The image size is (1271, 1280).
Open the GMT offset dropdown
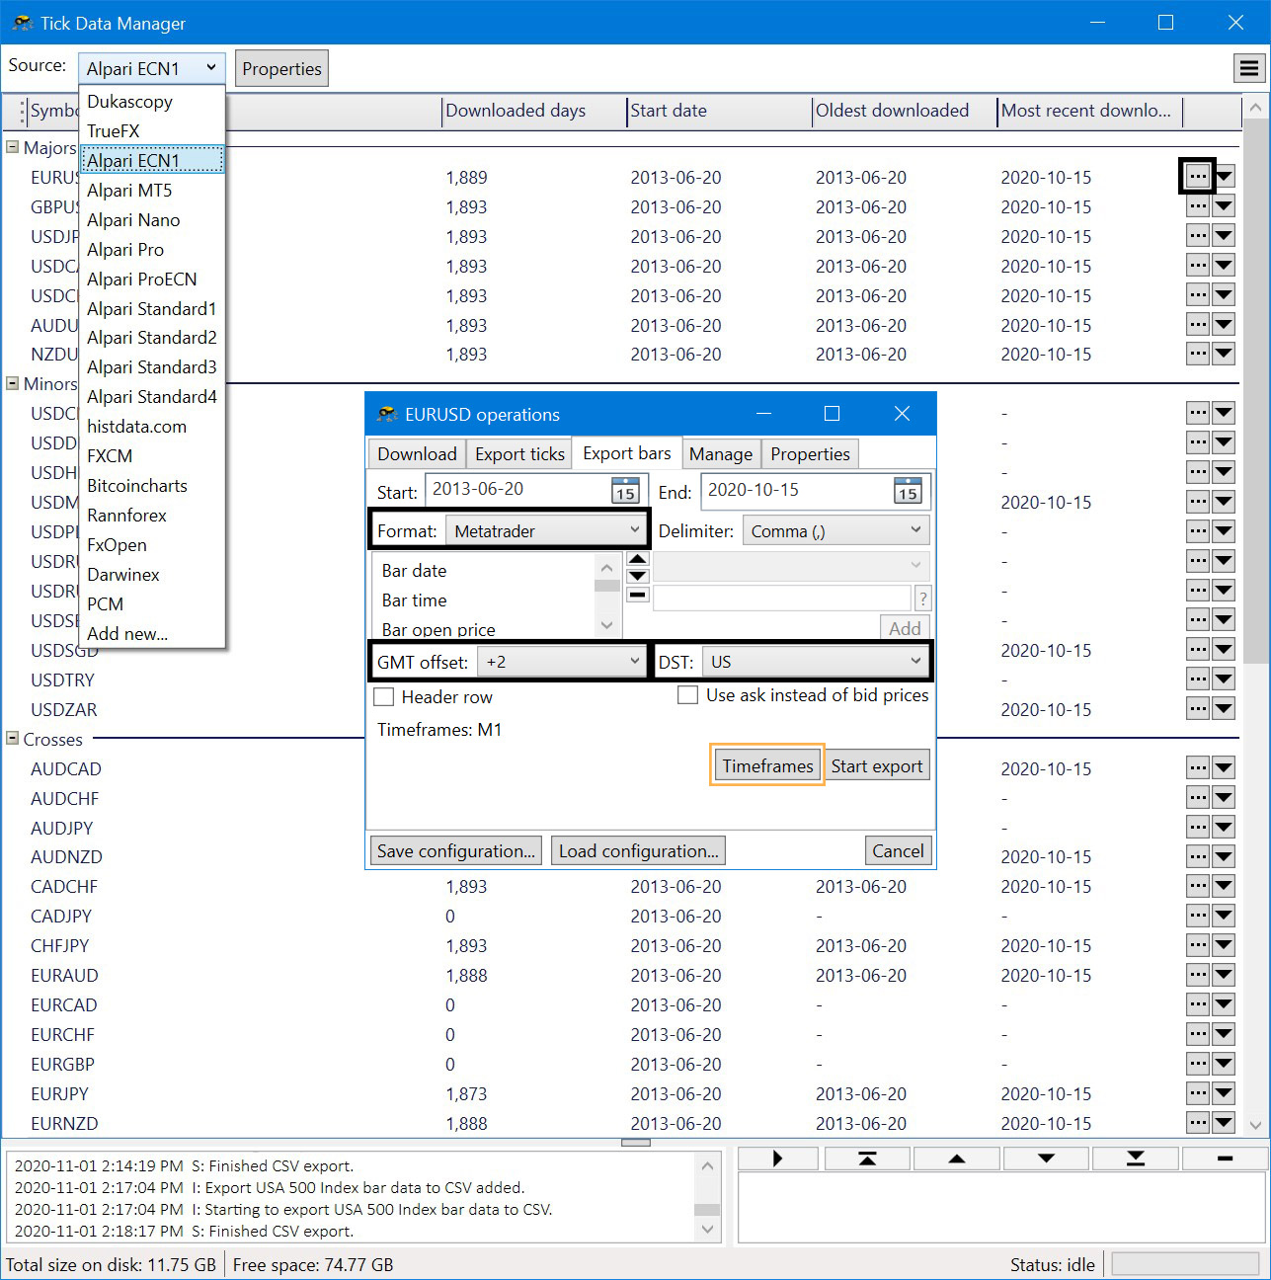point(562,662)
